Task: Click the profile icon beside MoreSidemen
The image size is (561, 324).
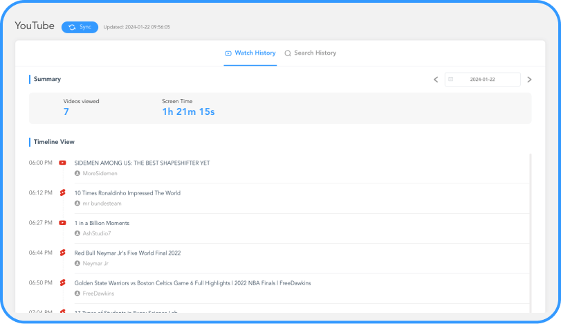Action: (x=77, y=173)
